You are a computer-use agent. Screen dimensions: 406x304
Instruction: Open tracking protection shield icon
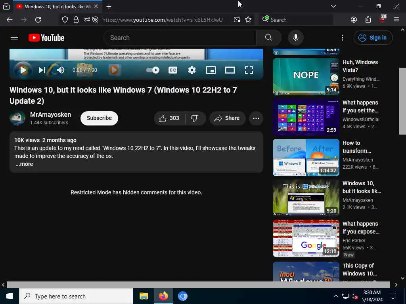(x=65, y=20)
